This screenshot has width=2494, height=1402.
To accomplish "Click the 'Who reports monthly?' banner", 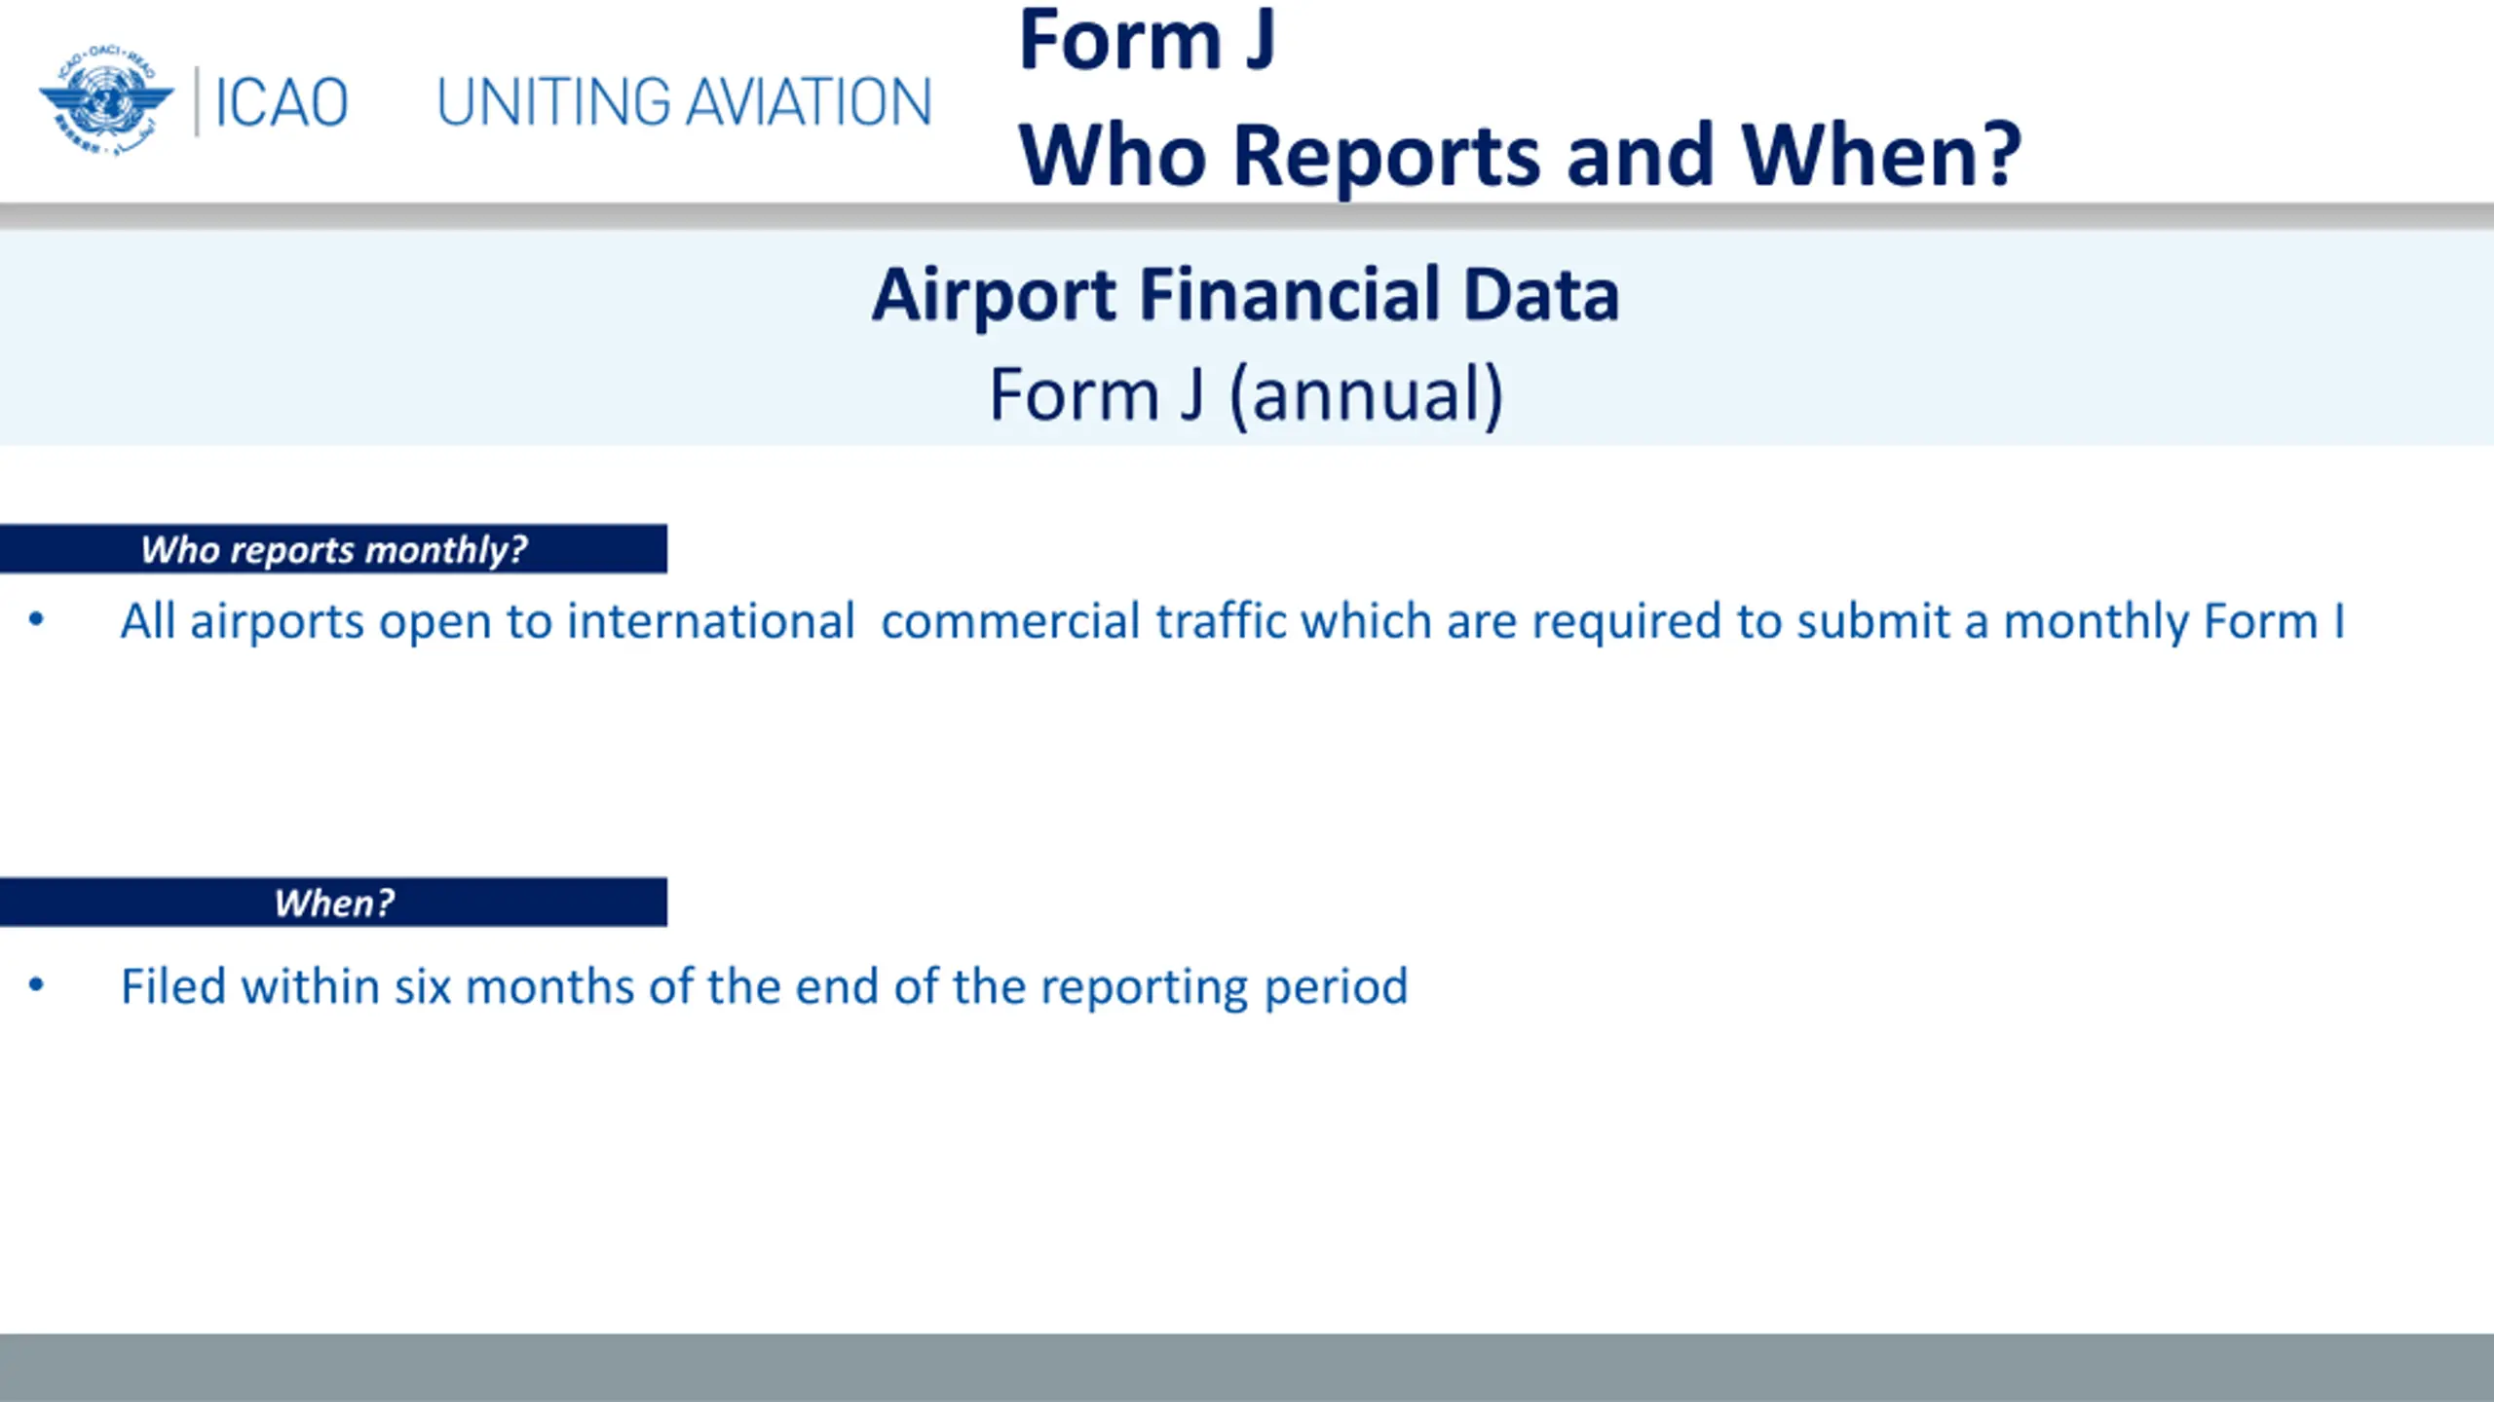I will (333, 549).
